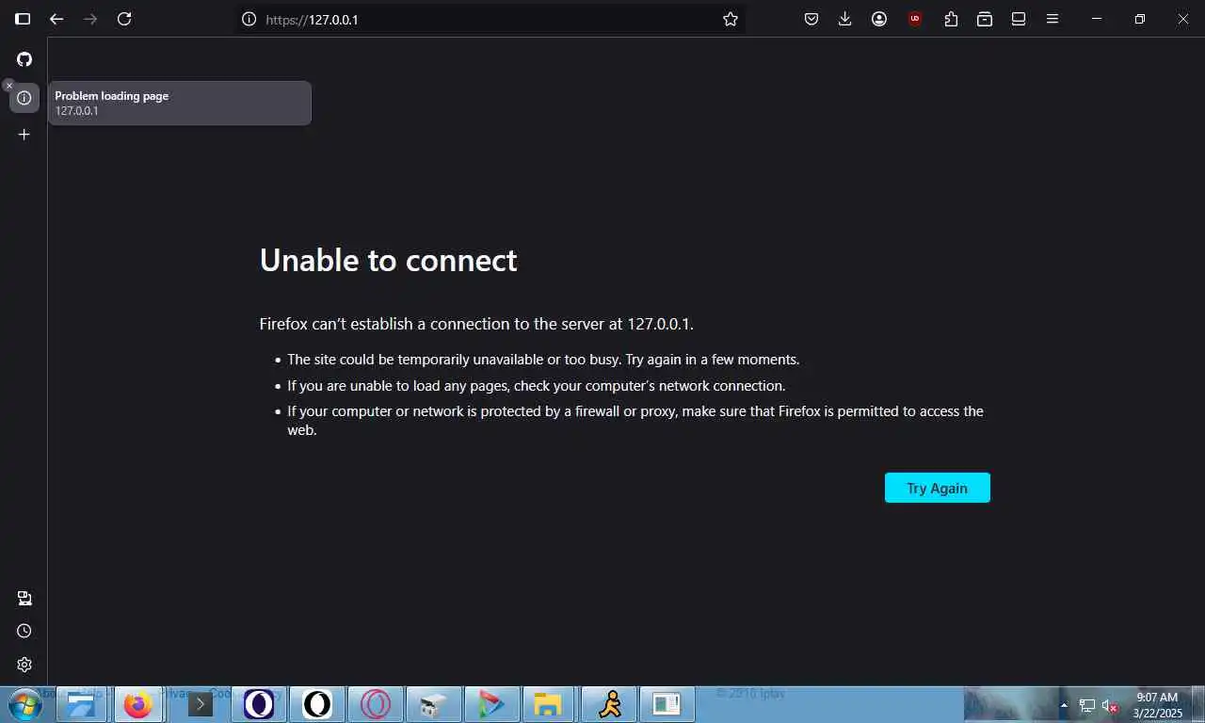Open the Firefox hamburger menu
Screen dimensions: 1205x723
point(1052,19)
